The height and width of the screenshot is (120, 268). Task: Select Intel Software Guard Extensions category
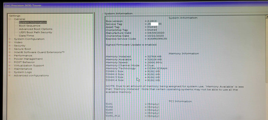39,52
